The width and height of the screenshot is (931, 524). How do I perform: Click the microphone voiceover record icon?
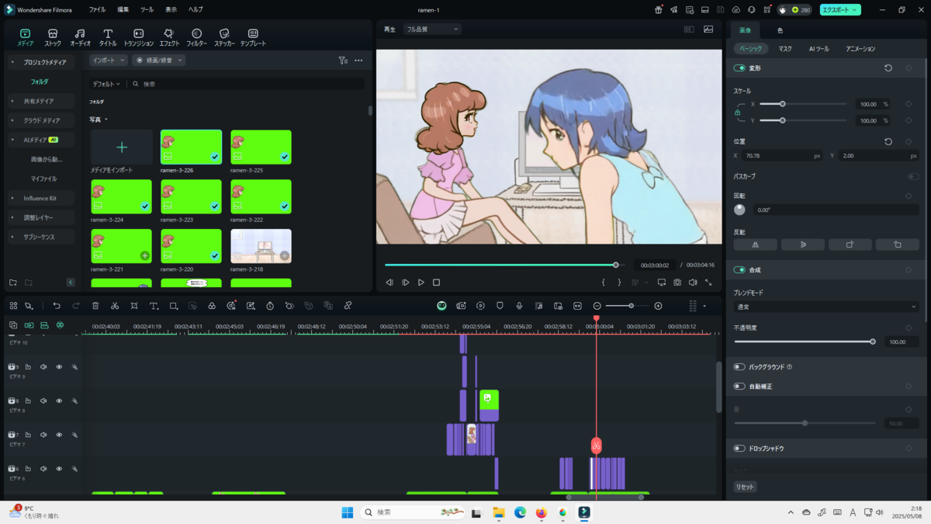[x=519, y=306]
